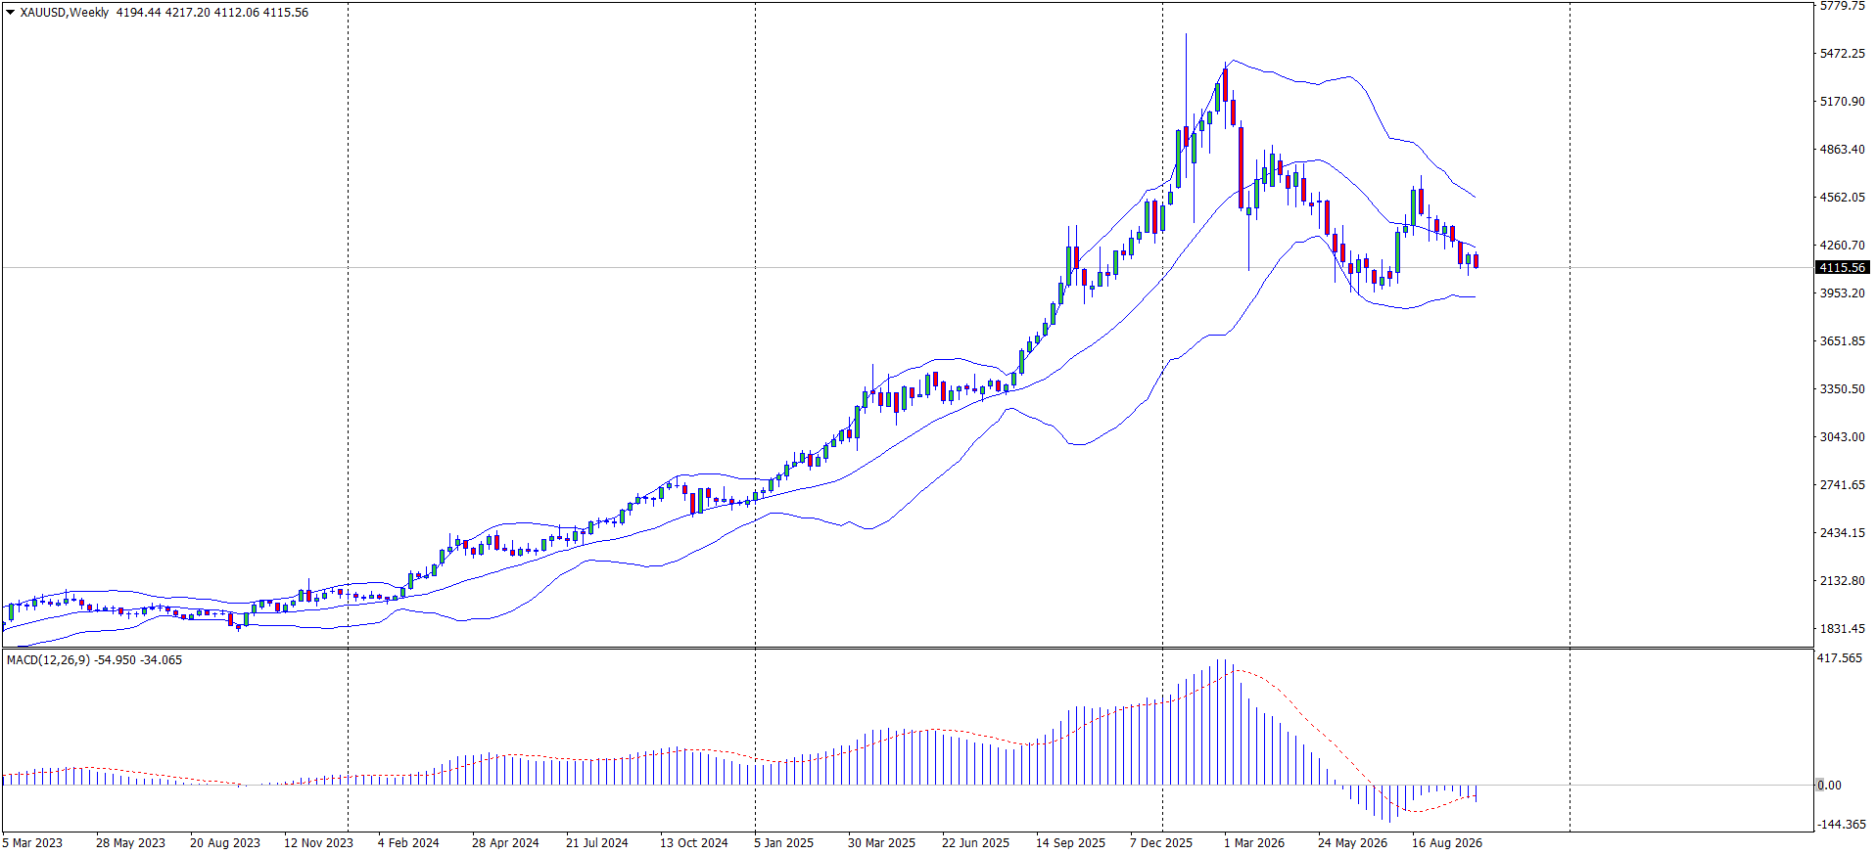Click the 21 Jul 2024 date label
This screenshot has width=1876, height=855.
(597, 843)
